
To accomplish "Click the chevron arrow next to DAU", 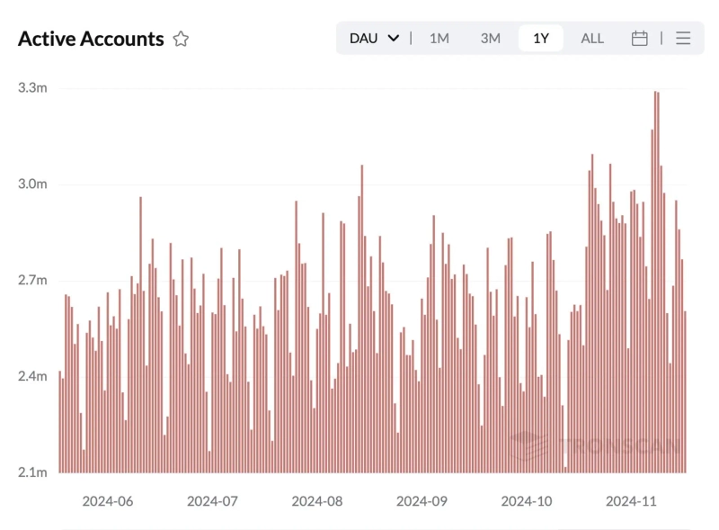I will pos(393,38).
